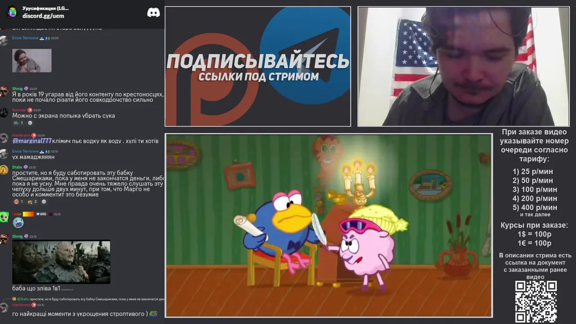Screen dimensions: 576x324
Task: Click the '1) 25 р/мин' tariff line
Action: 533,171
